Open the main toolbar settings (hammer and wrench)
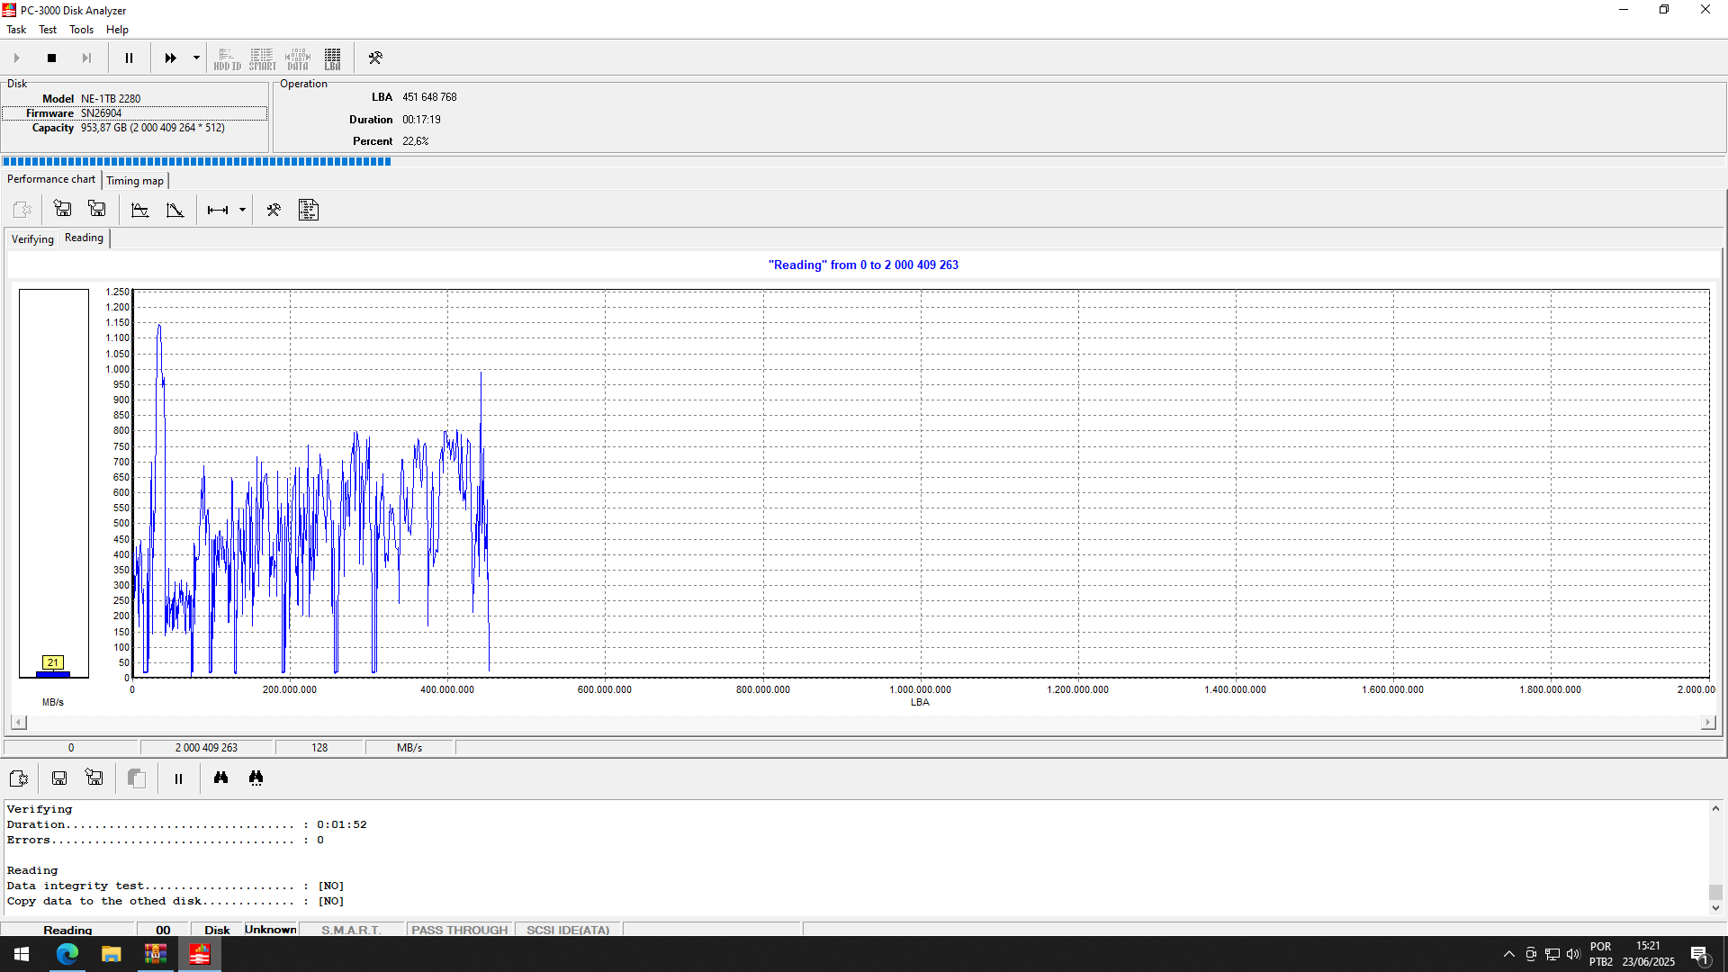Viewport: 1728px width, 972px height. click(375, 58)
